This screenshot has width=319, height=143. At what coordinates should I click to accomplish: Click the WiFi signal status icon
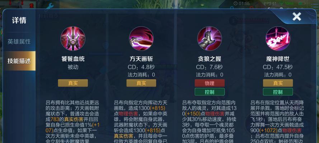[282, 4]
